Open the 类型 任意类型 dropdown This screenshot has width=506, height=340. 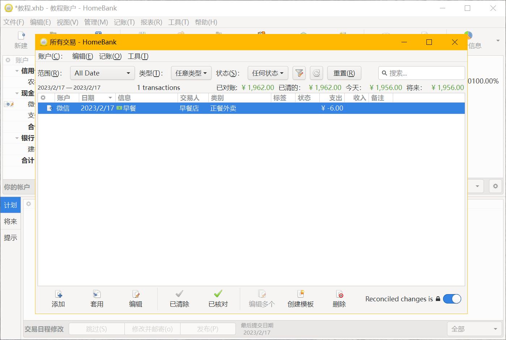point(191,73)
